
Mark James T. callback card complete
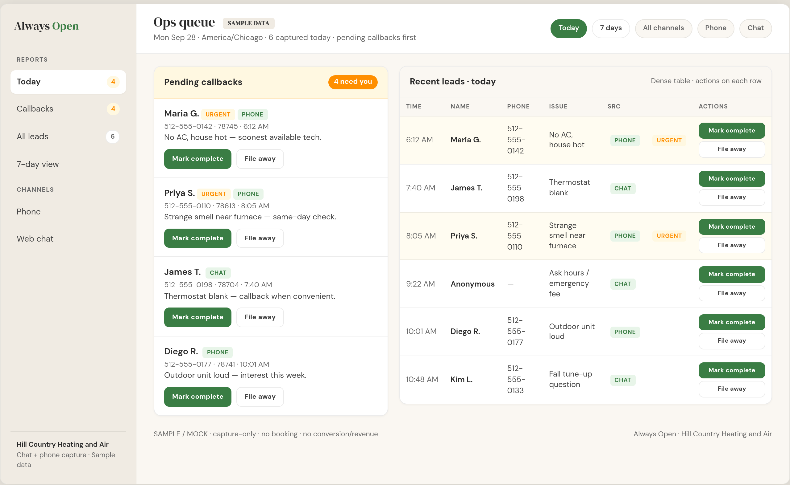[197, 317]
